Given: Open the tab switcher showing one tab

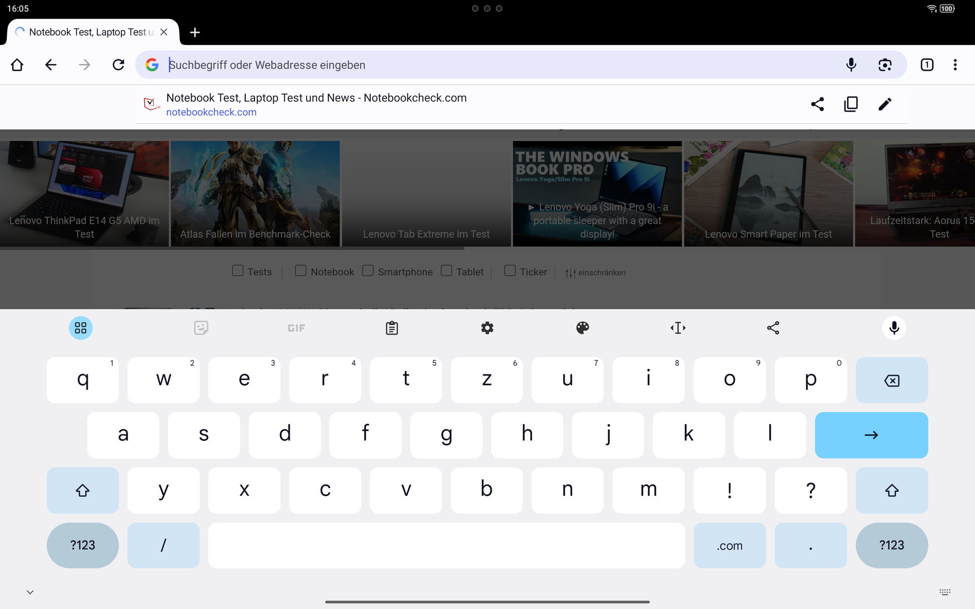Looking at the screenshot, I should (x=927, y=65).
